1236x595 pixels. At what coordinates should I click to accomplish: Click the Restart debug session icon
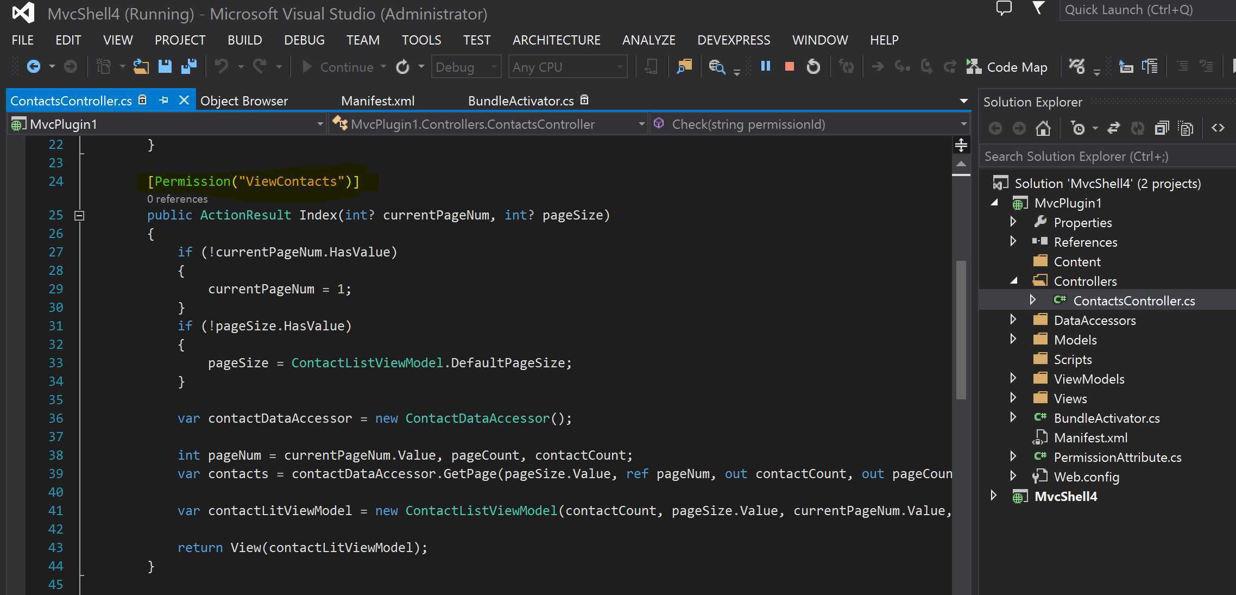[814, 67]
